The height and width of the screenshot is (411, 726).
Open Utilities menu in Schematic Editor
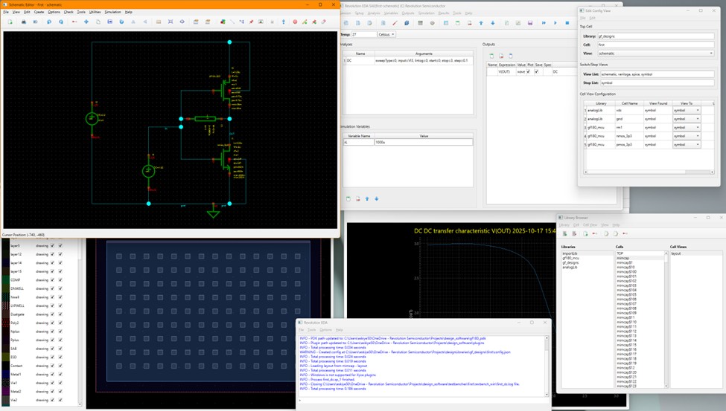tap(95, 12)
